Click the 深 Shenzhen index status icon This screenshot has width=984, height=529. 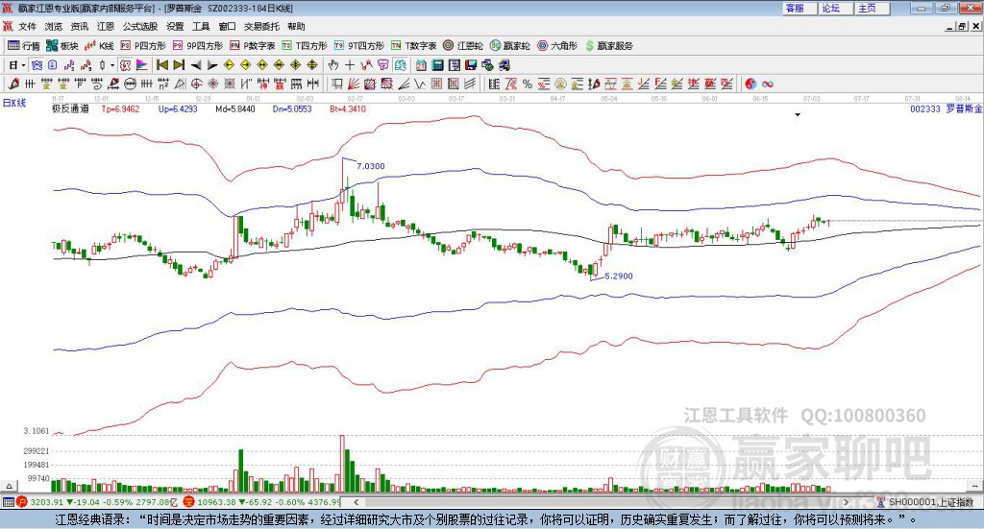pos(190,502)
